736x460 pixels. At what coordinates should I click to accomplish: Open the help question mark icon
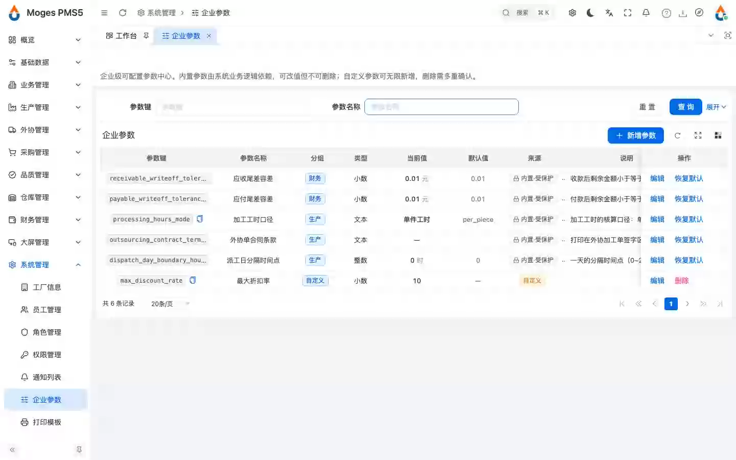666,13
